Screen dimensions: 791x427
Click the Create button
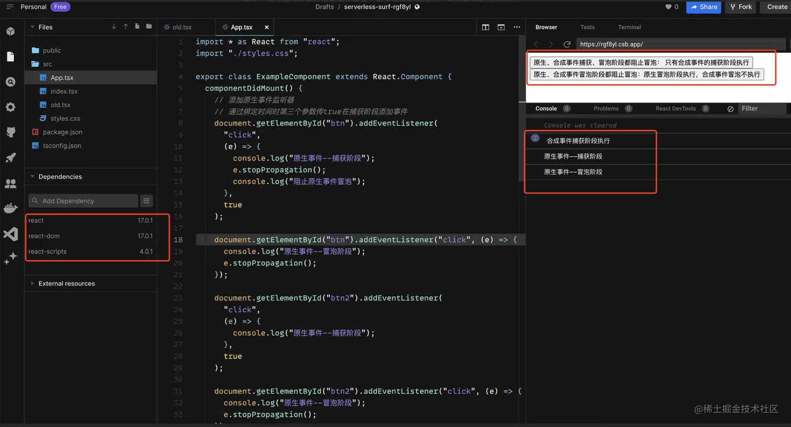(x=777, y=7)
